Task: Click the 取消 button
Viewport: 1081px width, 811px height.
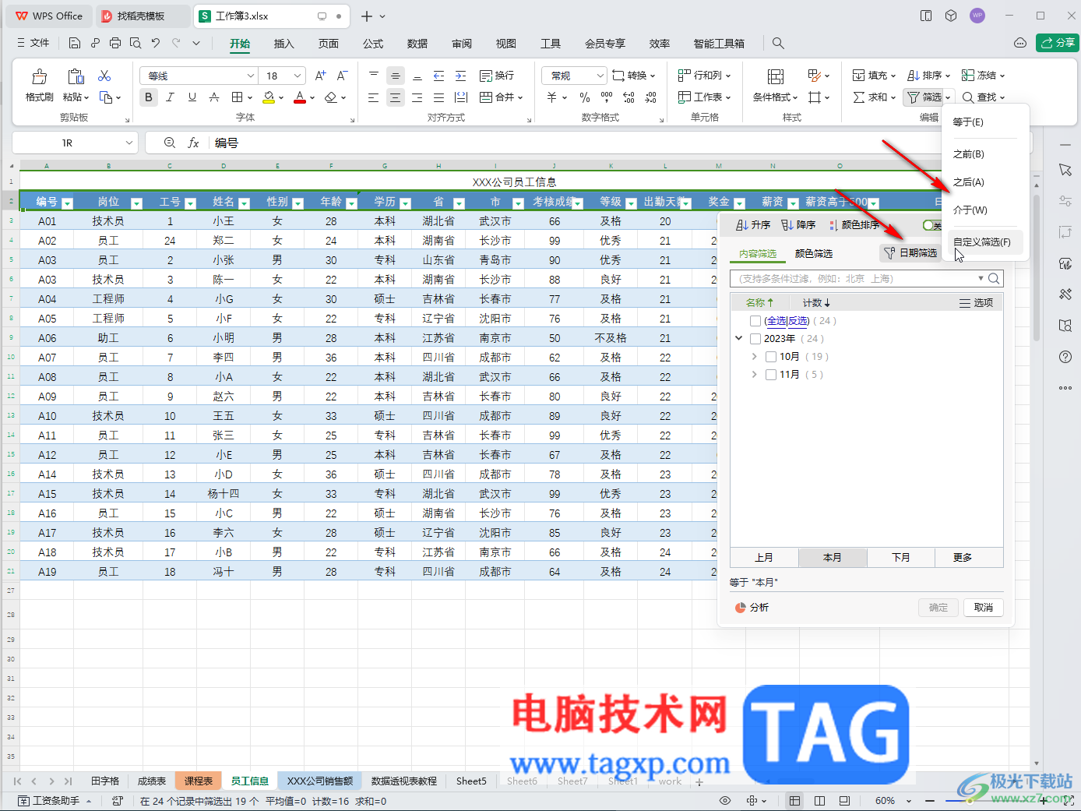Action: click(x=984, y=608)
